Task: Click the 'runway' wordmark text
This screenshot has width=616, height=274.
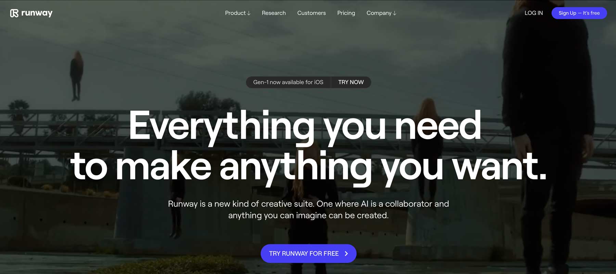Action: click(x=37, y=13)
